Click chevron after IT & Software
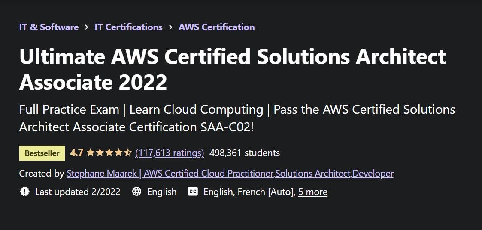This screenshot has height=230, width=482. pos(86,27)
